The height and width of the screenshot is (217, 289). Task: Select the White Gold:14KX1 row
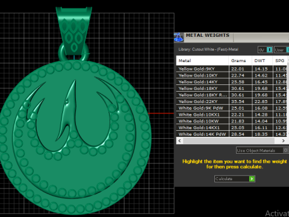point(232,128)
